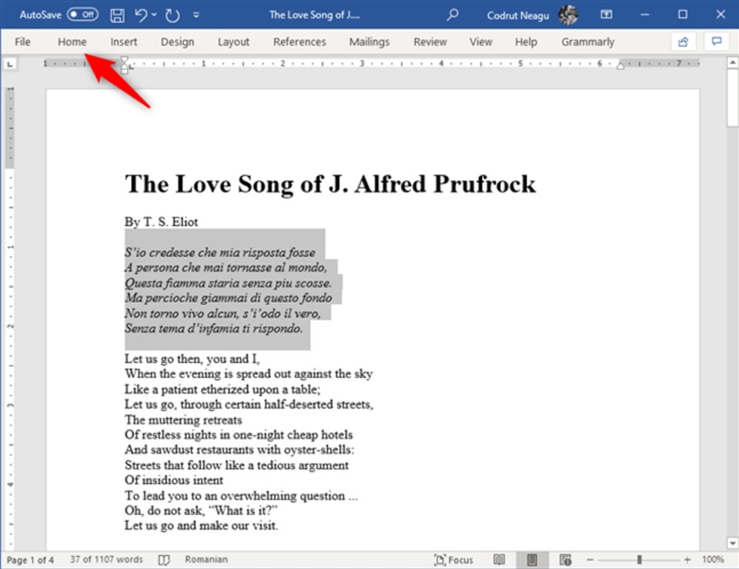739x569 pixels.
Task: Open the Mailings tab
Action: click(369, 42)
